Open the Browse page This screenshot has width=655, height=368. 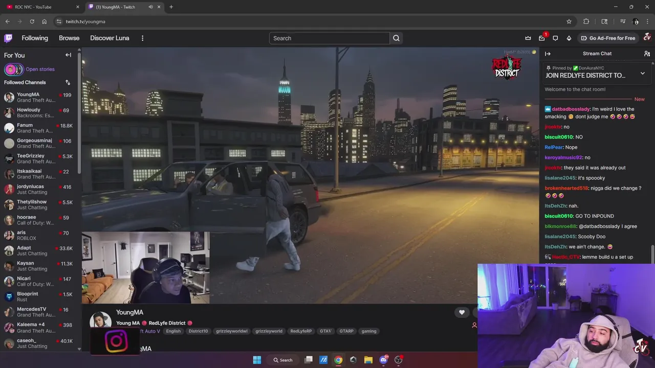point(69,38)
